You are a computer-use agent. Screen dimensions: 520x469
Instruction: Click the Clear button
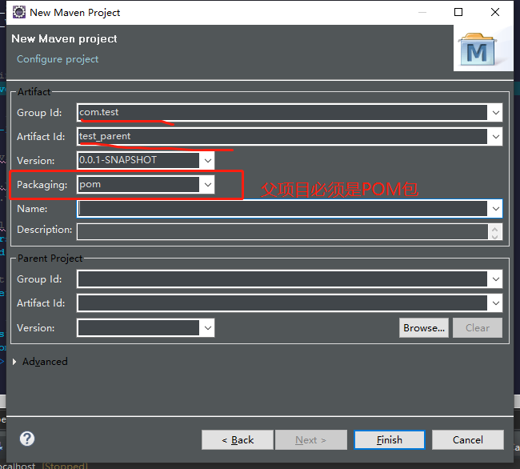(x=478, y=327)
